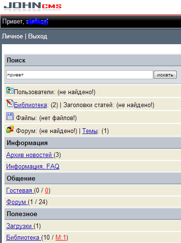181x243 pixels.
Task: Click the Files floppy disk icon
Action: coord(10,116)
